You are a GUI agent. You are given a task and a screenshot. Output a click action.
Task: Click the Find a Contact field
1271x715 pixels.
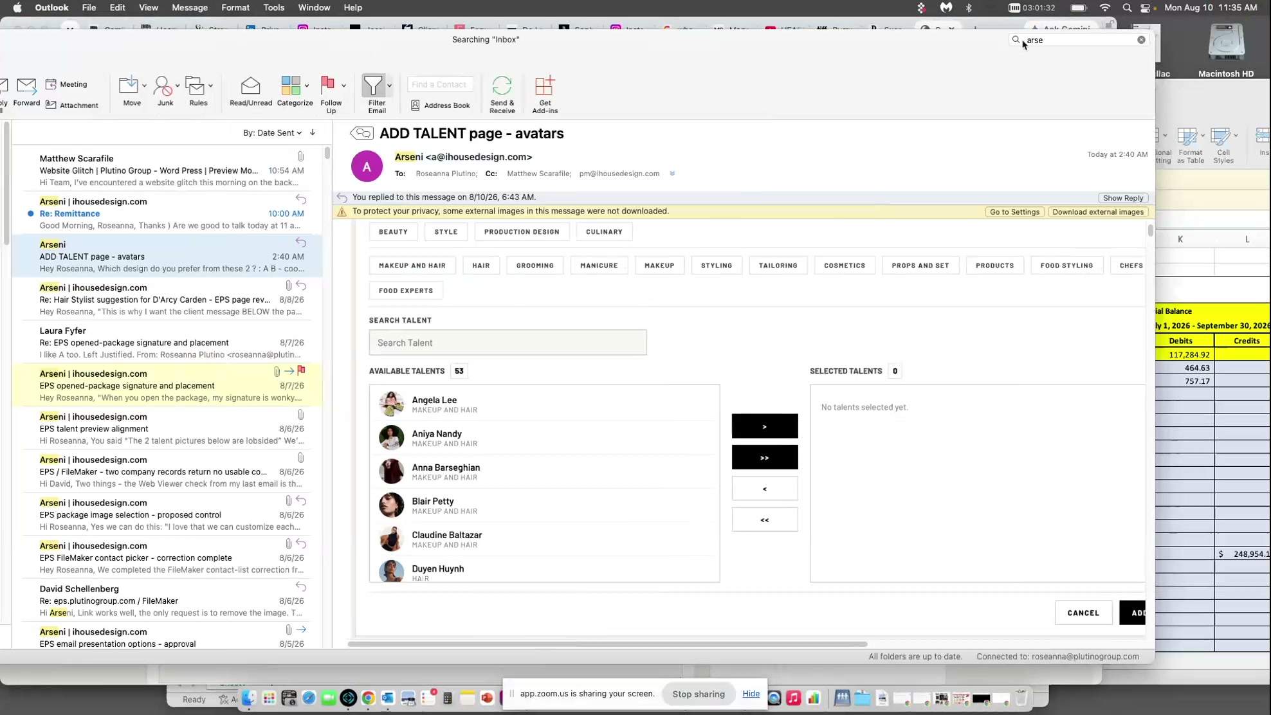click(x=440, y=84)
